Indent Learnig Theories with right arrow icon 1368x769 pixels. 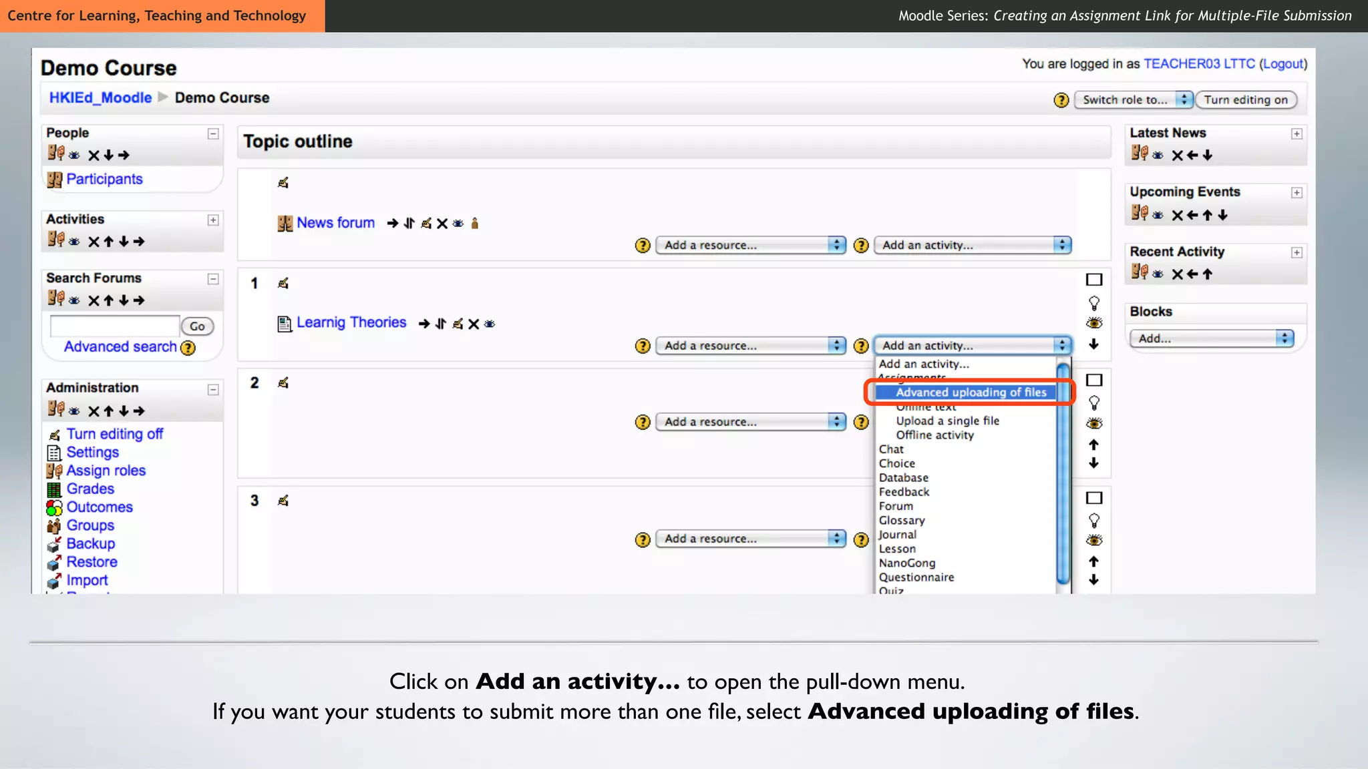[424, 324]
